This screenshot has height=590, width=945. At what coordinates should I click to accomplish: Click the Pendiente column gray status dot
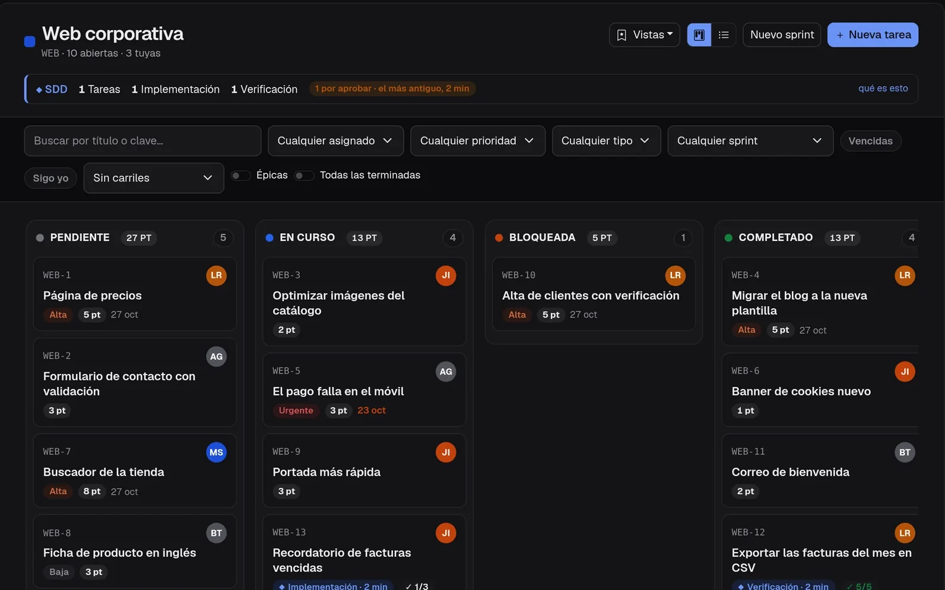[40, 238]
